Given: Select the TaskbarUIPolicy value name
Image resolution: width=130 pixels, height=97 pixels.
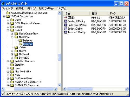Looking at the screenshot, I should pyautogui.click(x=77, y=32).
